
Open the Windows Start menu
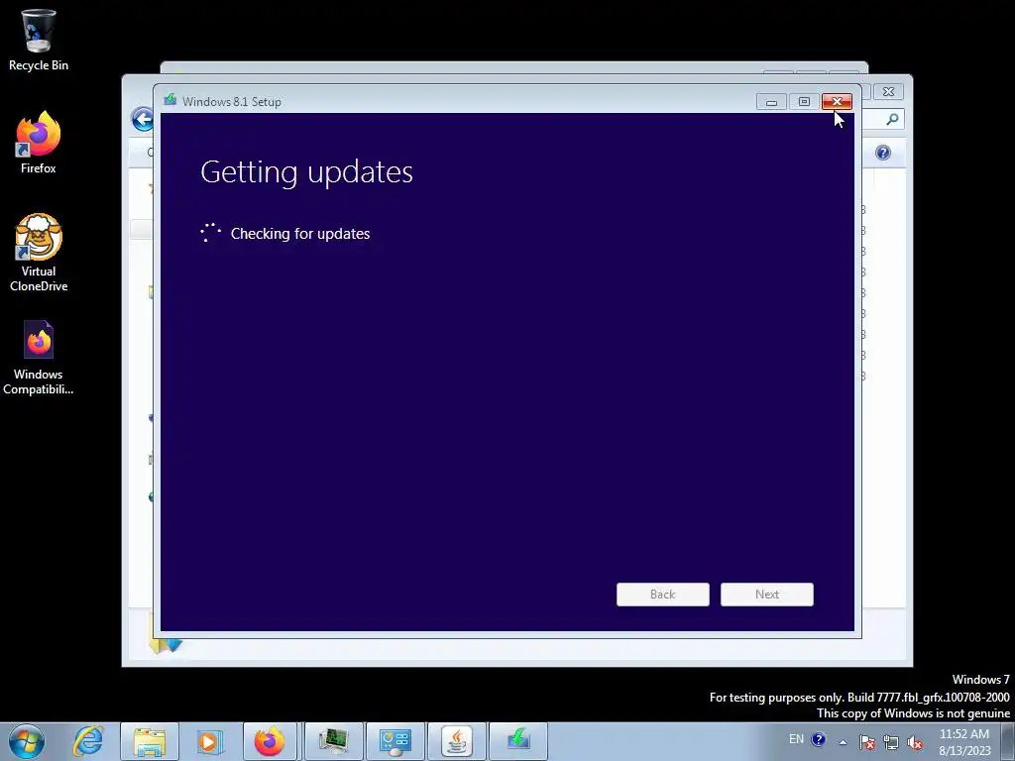pyautogui.click(x=27, y=741)
